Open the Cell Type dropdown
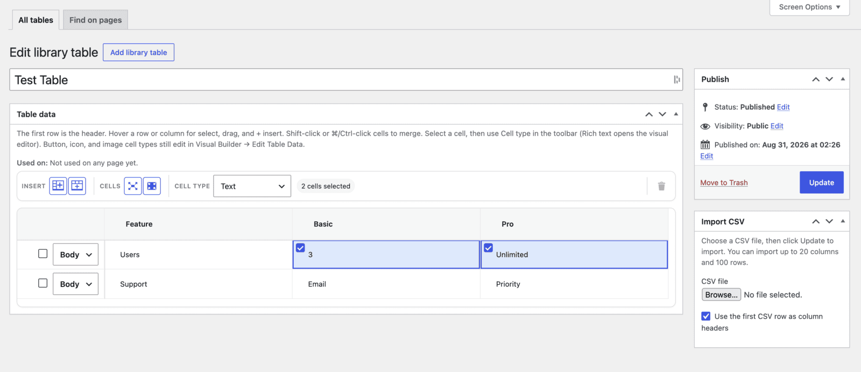The height and width of the screenshot is (372, 861). (252, 186)
